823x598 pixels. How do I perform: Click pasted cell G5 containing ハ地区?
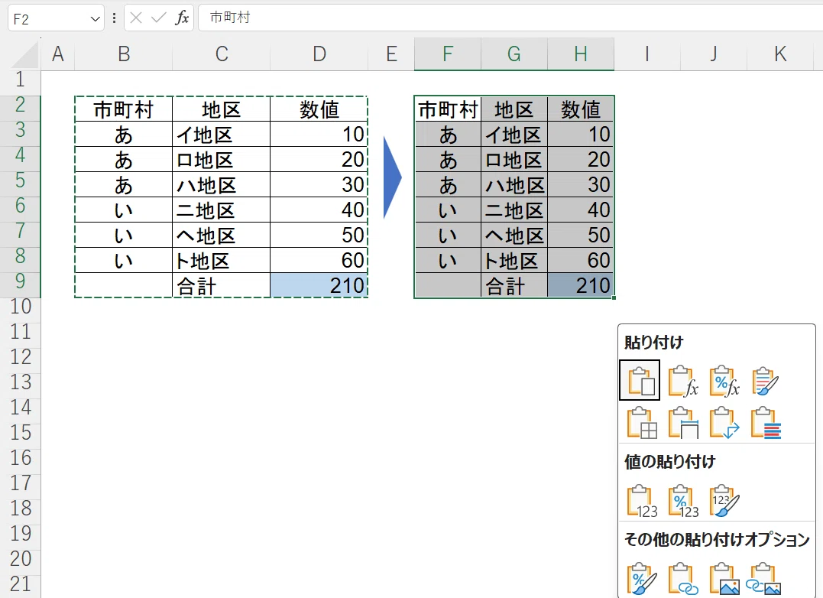(514, 185)
